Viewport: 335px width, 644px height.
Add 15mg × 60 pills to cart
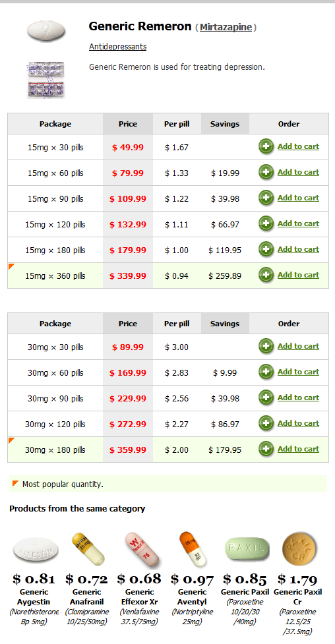click(299, 172)
